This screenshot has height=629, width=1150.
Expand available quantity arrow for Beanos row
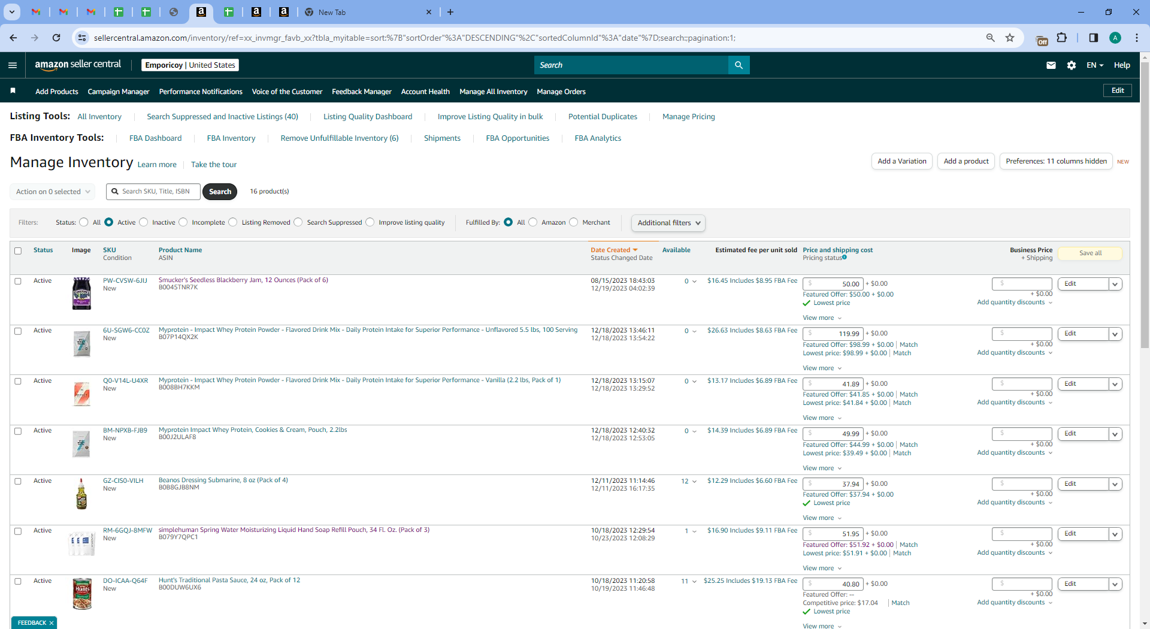(x=694, y=482)
